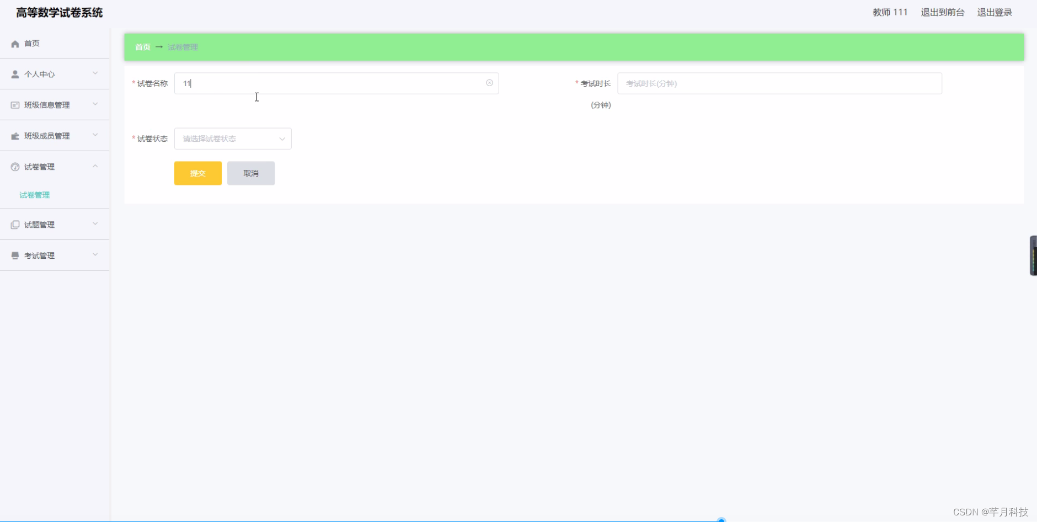This screenshot has width=1037, height=522.
Task: Select 试卷管理 in the breadcrumb
Action: coord(183,47)
